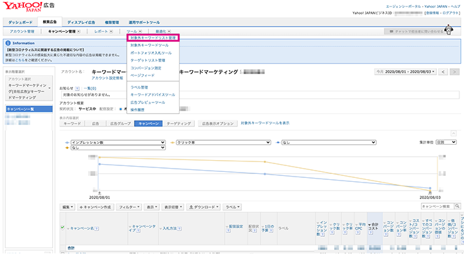Viewport: 464px width, 254px height.
Task: Click the アカウント管理 link
Action: (22, 31)
